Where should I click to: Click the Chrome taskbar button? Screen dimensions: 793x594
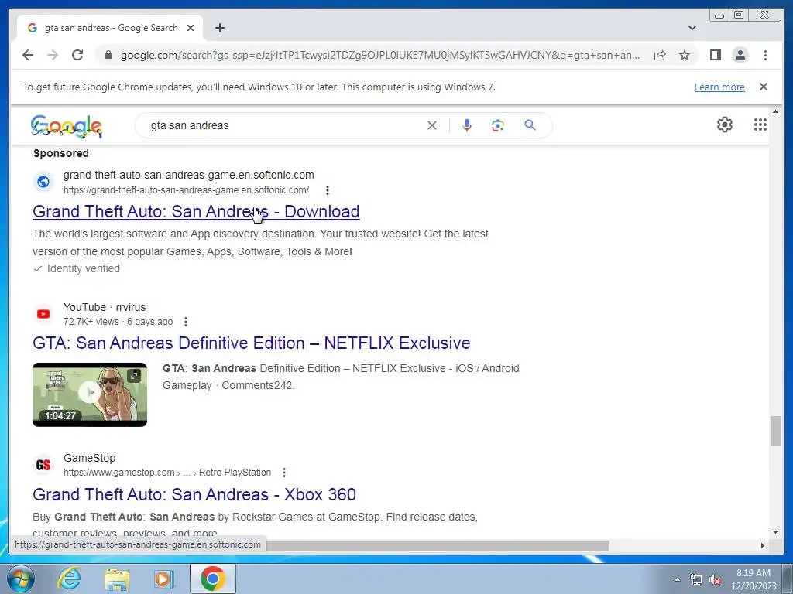click(x=212, y=579)
